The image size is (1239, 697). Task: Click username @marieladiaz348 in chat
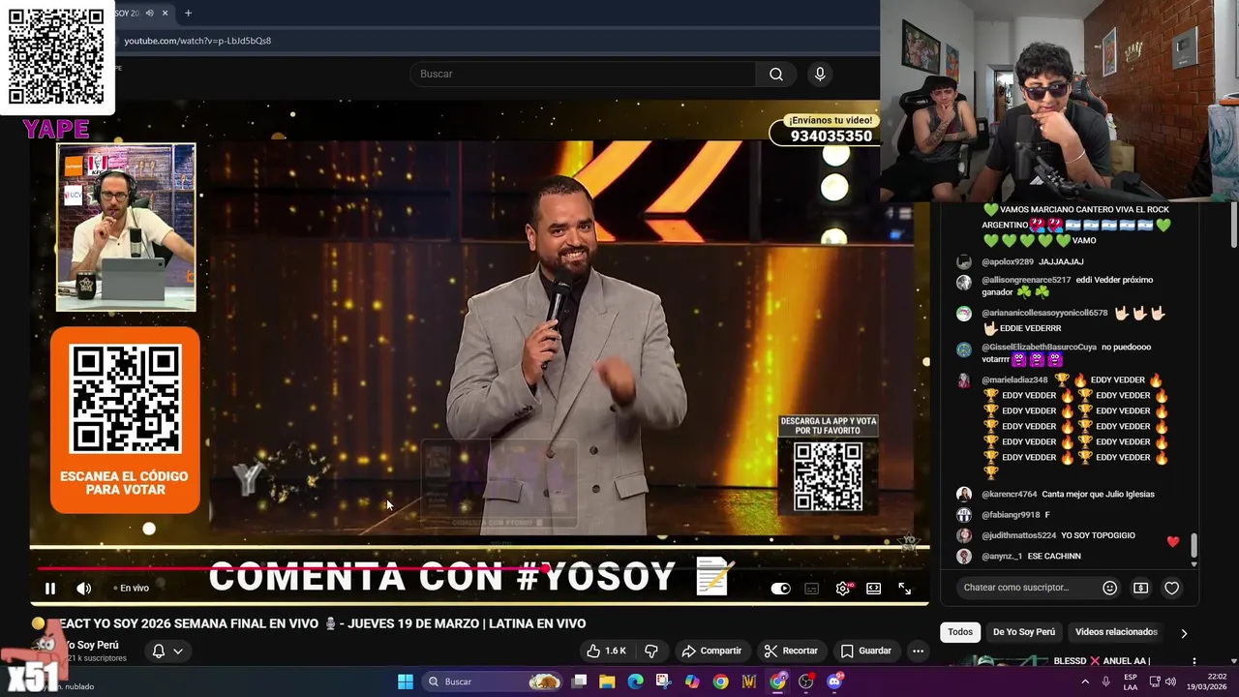tap(1014, 380)
